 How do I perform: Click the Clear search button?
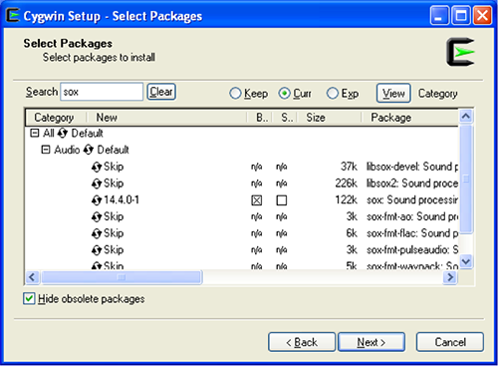(x=161, y=92)
